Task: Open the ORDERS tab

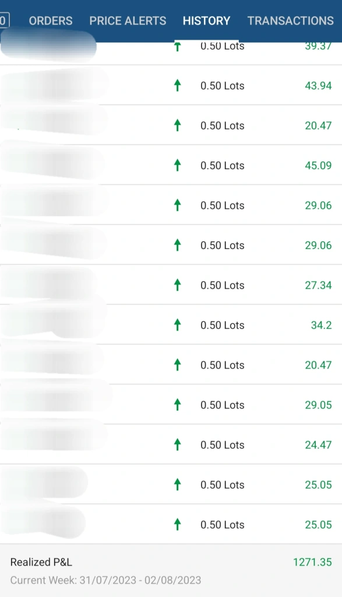Action: pos(51,20)
